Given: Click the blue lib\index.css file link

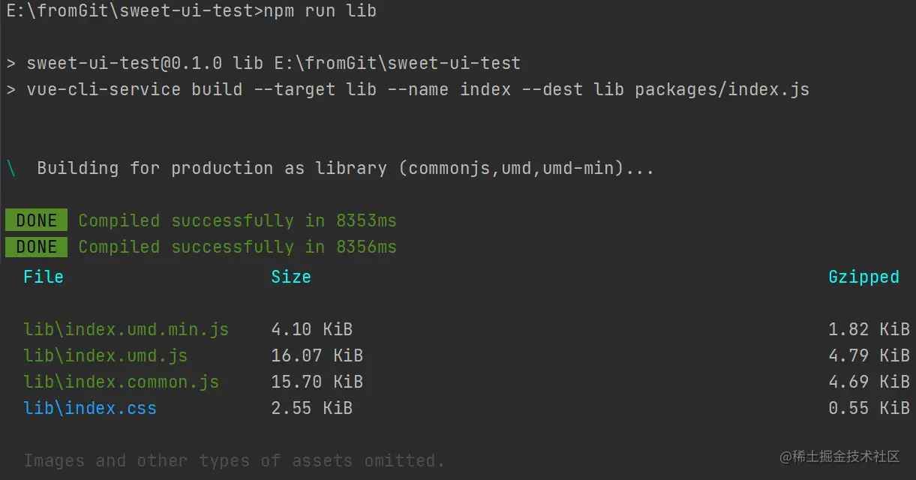Looking at the screenshot, I should pyautogui.click(x=90, y=408).
